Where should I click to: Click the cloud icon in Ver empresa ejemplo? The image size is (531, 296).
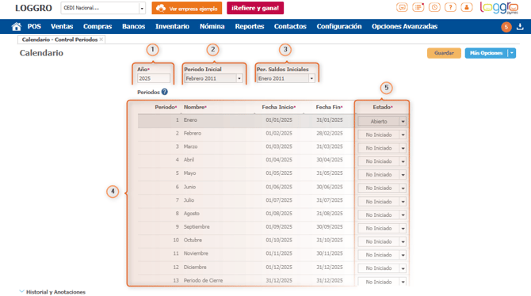(161, 8)
